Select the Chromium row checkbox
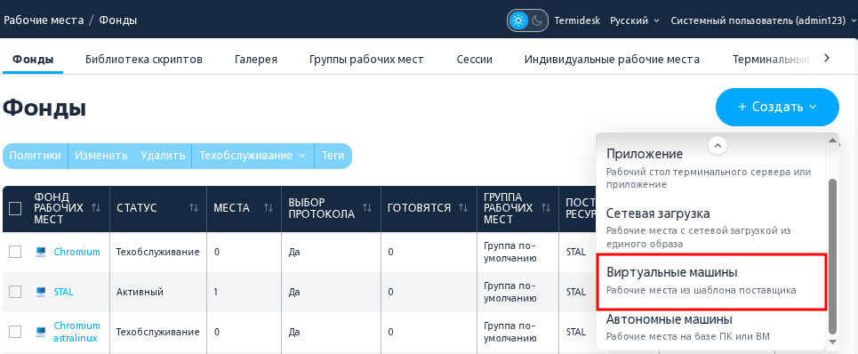 point(15,252)
